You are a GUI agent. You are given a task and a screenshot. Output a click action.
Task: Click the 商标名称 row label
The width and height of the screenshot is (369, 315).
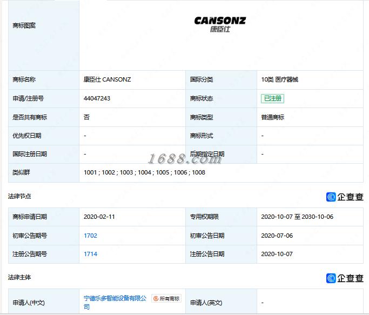[24, 79]
